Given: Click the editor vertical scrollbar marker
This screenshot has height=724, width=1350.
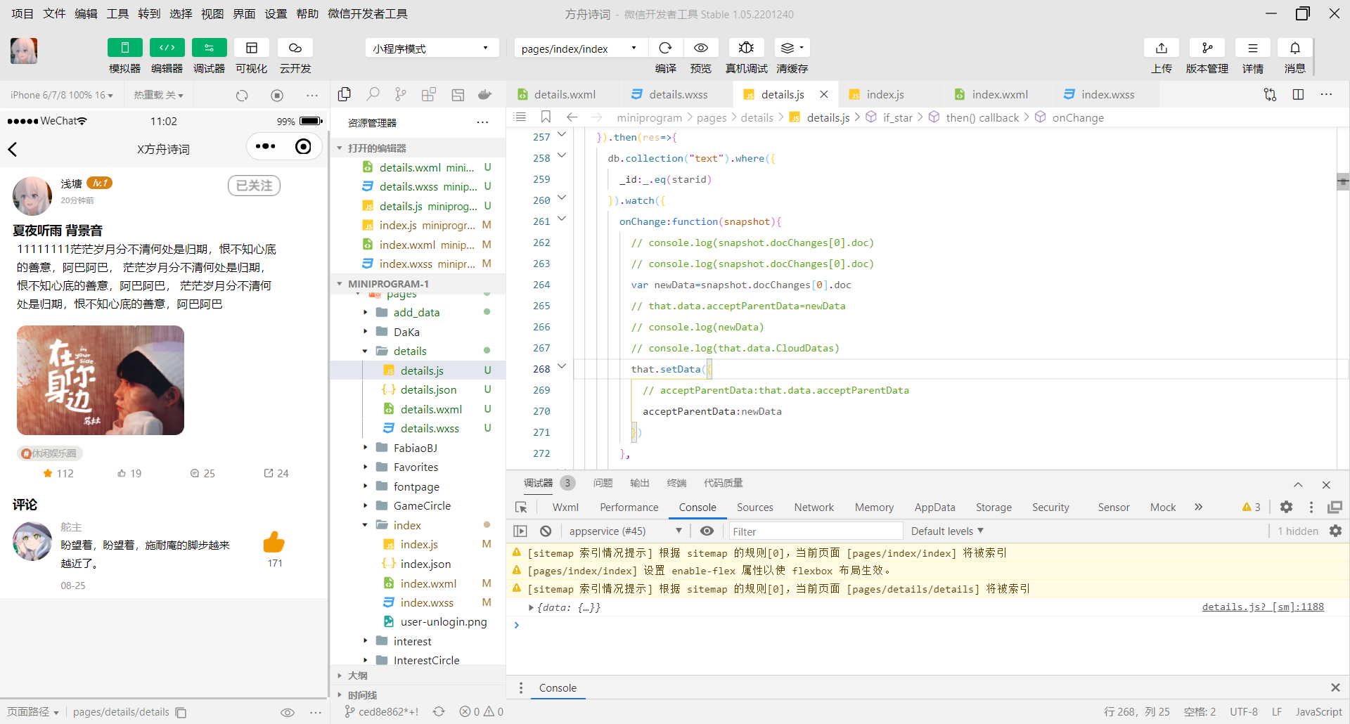Looking at the screenshot, I should pyautogui.click(x=1342, y=182).
